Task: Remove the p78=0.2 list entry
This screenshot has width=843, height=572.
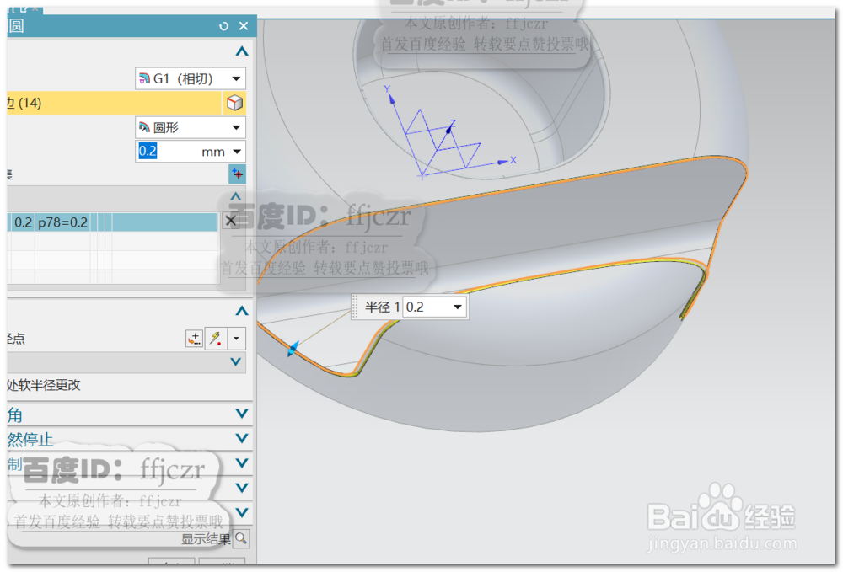Action: (x=231, y=220)
